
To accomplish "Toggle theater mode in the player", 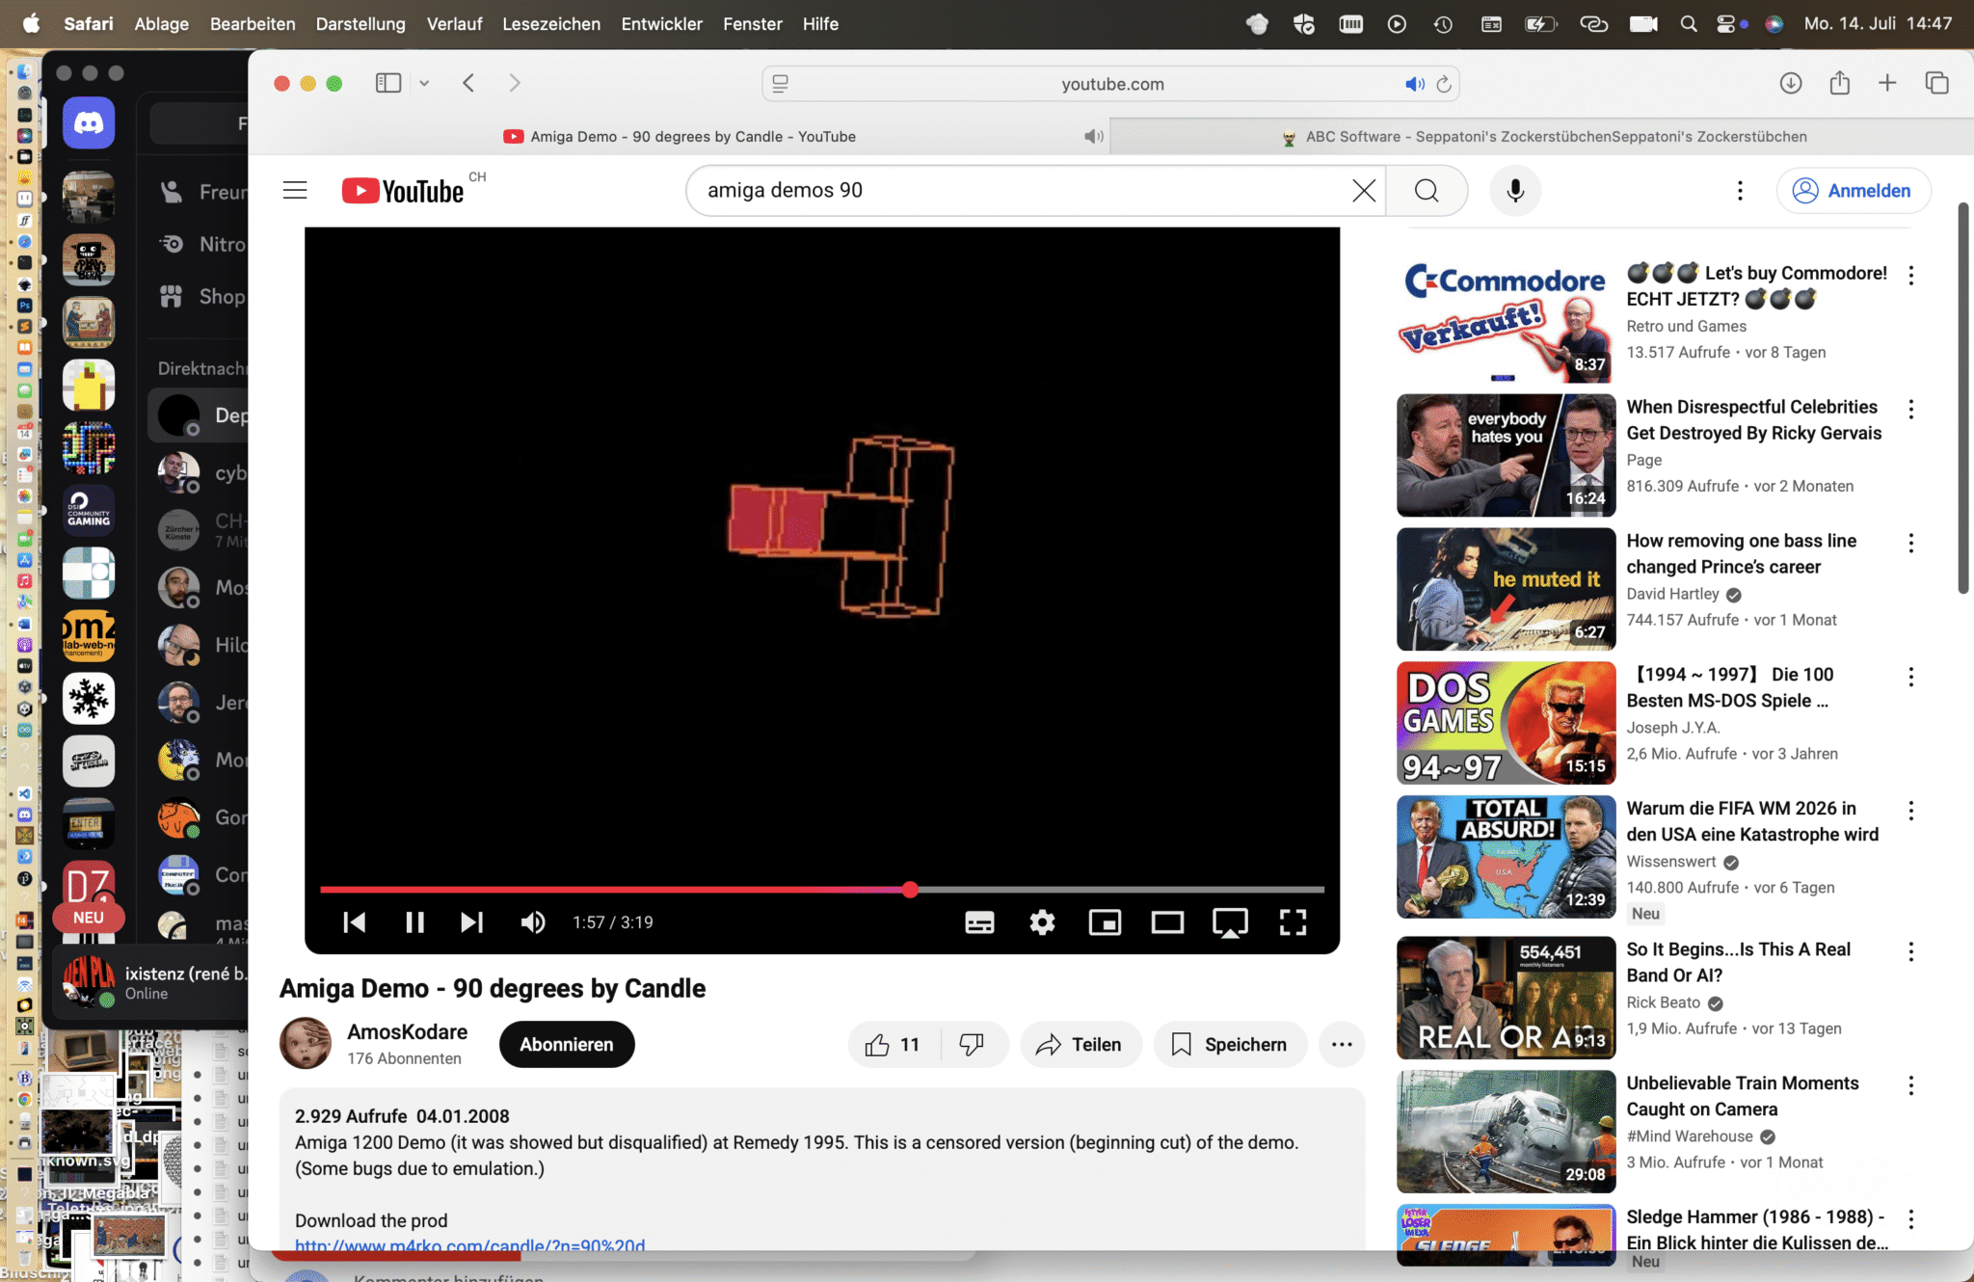I will (x=1167, y=922).
